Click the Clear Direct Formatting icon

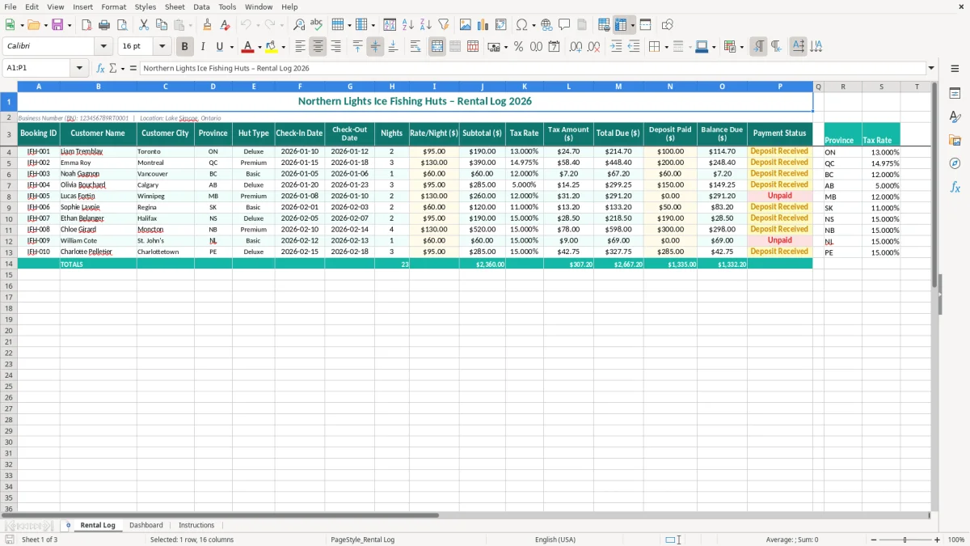pos(225,25)
